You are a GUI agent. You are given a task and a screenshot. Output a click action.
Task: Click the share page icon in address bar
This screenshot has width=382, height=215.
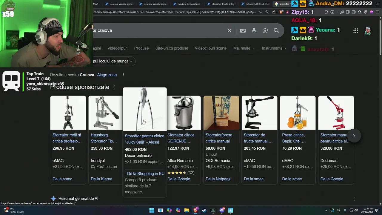(x=274, y=12)
